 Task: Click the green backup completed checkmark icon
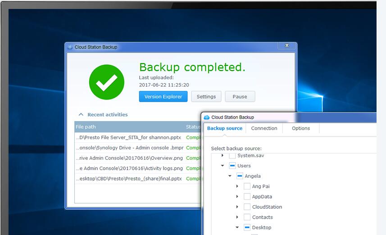[107, 82]
